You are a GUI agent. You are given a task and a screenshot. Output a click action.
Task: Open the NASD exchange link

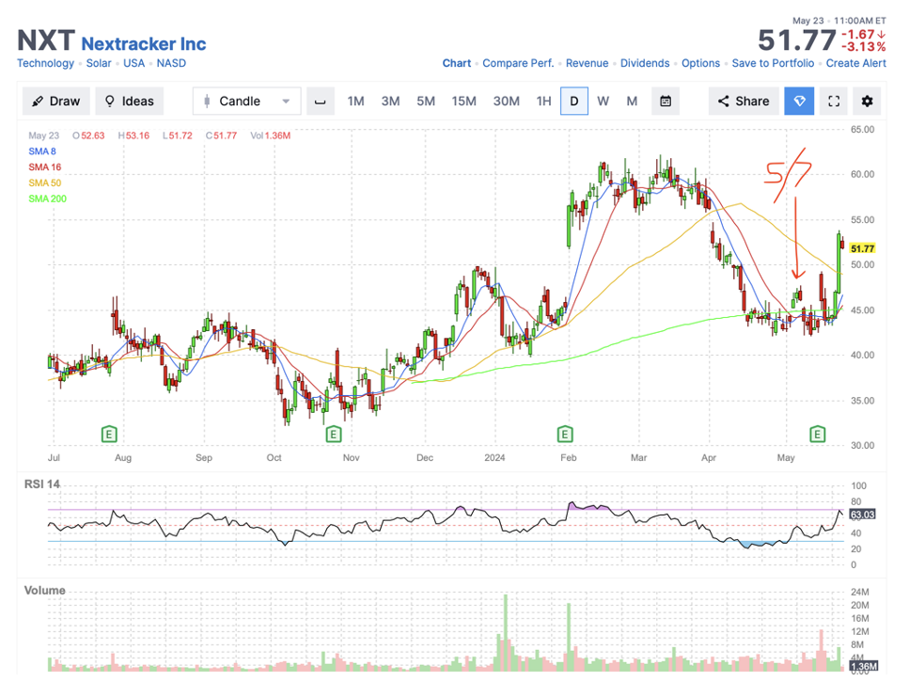click(171, 63)
